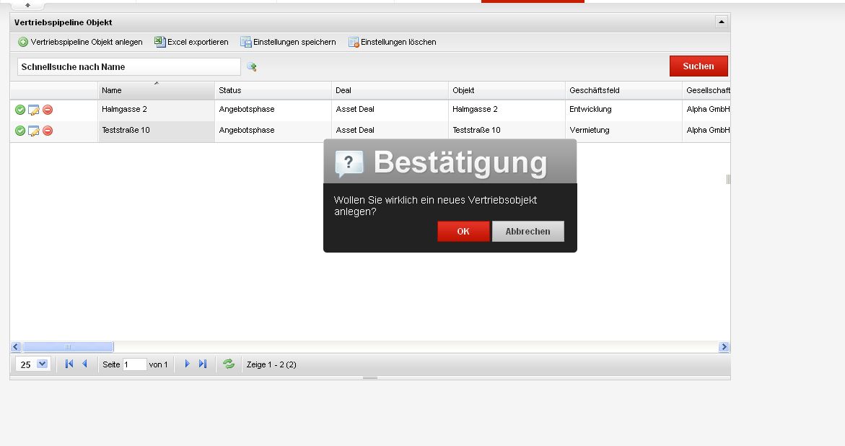Viewport: 845px width, 446px height.
Task: Click green check icon in Halmgasse 2 row
Action: click(x=20, y=110)
